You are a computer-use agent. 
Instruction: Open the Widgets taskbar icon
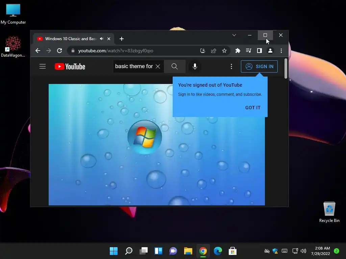tap(158, 251)
